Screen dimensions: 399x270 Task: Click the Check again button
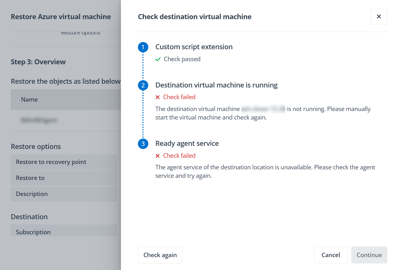(x=160, y=255)
